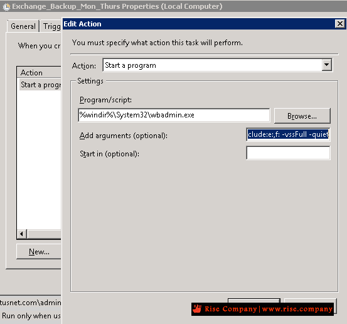347x324 pixels.
Task: Switch to the Triggers tab
Action: click(x=51, y=26)
